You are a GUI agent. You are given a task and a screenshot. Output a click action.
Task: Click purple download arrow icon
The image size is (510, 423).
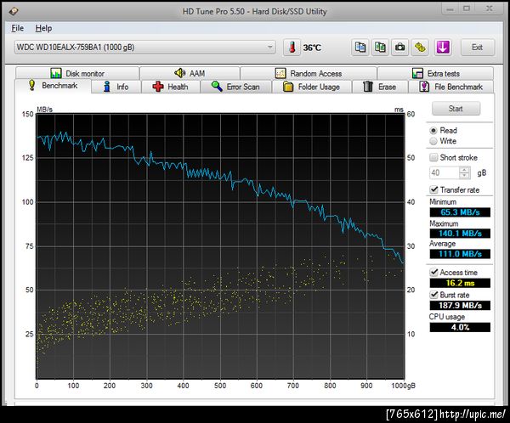tap(443, 48)
